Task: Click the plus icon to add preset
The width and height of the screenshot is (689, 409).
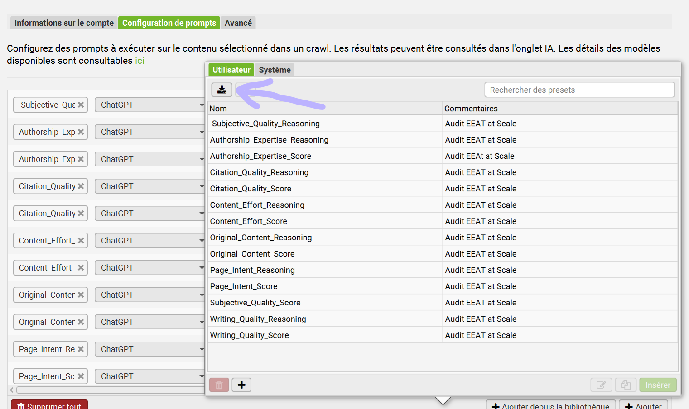Action: (241, 385)
